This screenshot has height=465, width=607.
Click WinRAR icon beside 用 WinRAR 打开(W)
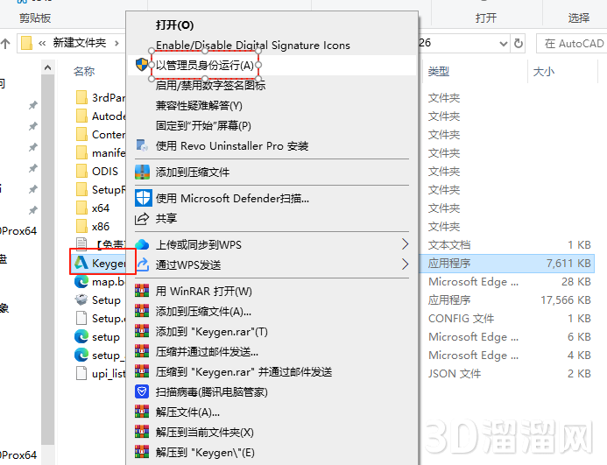pos(142,291)
